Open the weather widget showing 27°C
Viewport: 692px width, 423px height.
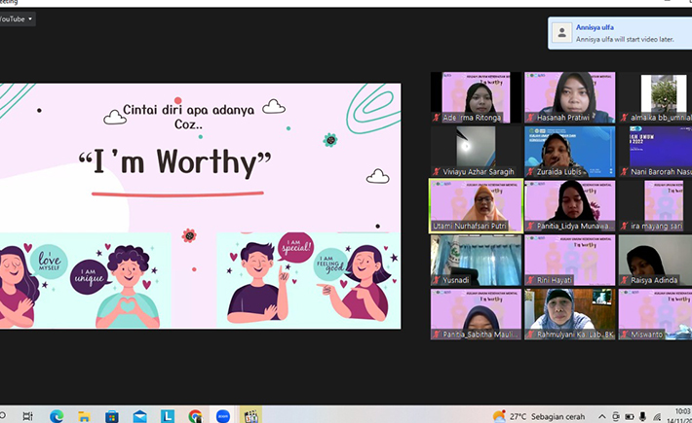pos(536,415)
